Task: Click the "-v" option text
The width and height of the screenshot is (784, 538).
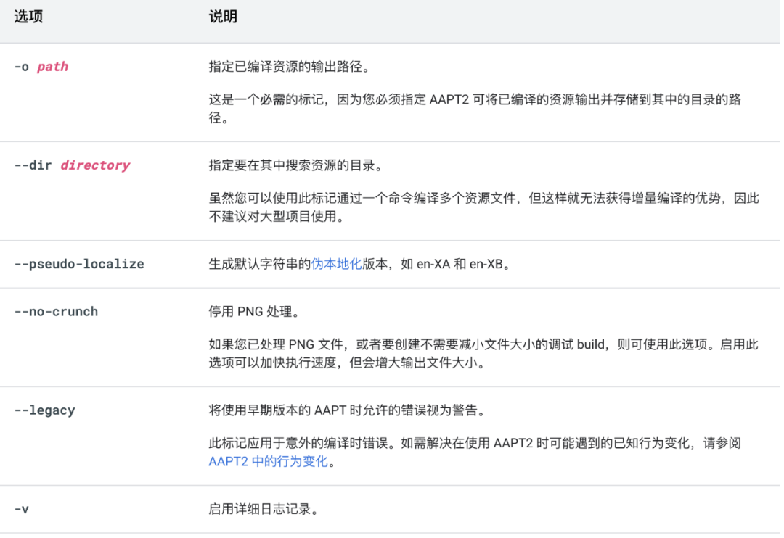Action: 22,510
